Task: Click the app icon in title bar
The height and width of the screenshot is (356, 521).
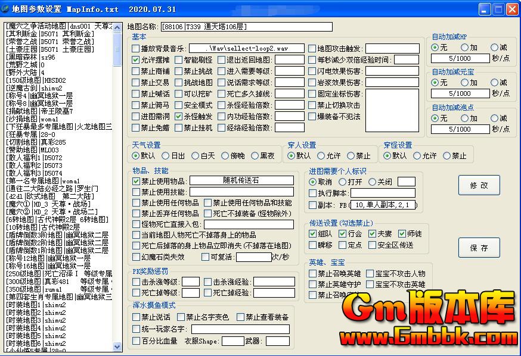Action: [x=7, y=9]
